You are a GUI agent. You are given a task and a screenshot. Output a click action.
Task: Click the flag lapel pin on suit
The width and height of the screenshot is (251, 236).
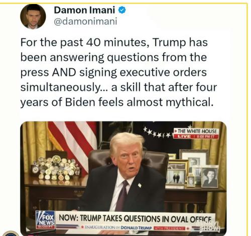click(140, 185)
